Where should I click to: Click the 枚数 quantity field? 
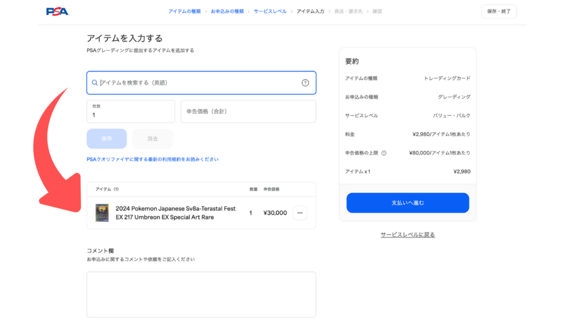point(131,111)
